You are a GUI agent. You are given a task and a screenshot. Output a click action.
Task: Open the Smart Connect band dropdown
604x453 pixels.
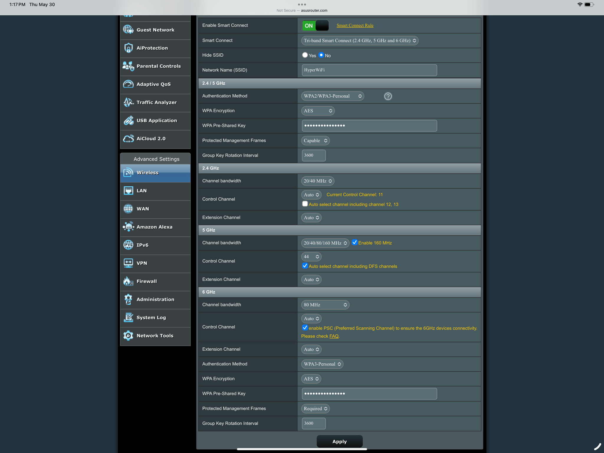[359, 40]
